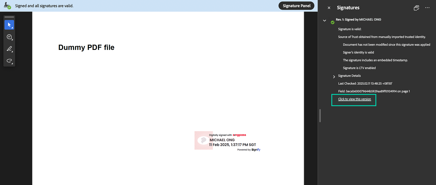Grab the floating toolbar drag handle

tap(9, 17)
